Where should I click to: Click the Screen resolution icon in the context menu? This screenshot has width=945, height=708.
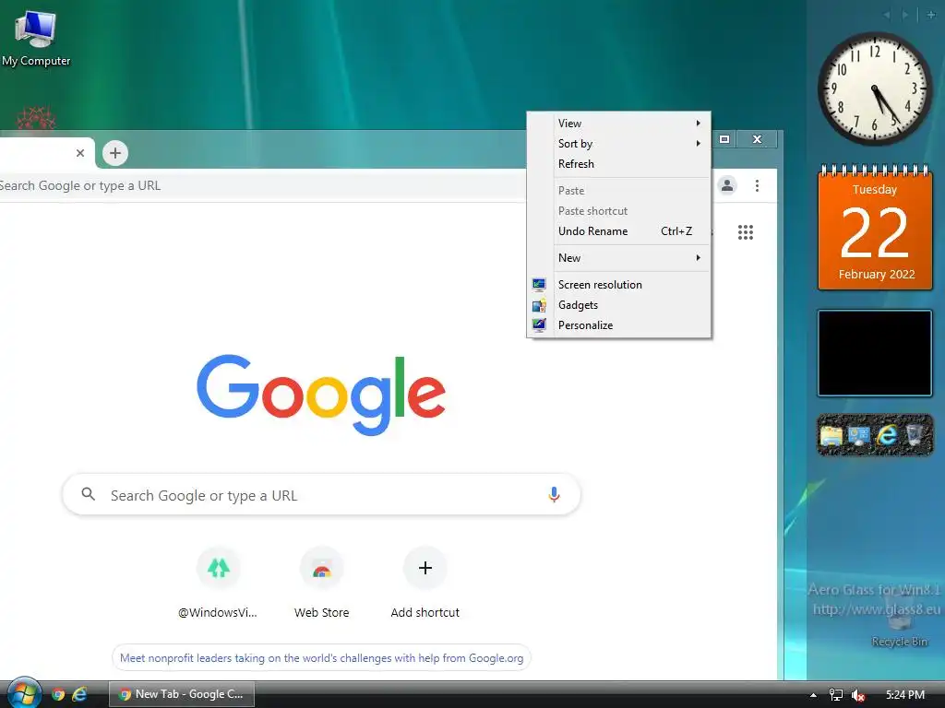point(539,285)
